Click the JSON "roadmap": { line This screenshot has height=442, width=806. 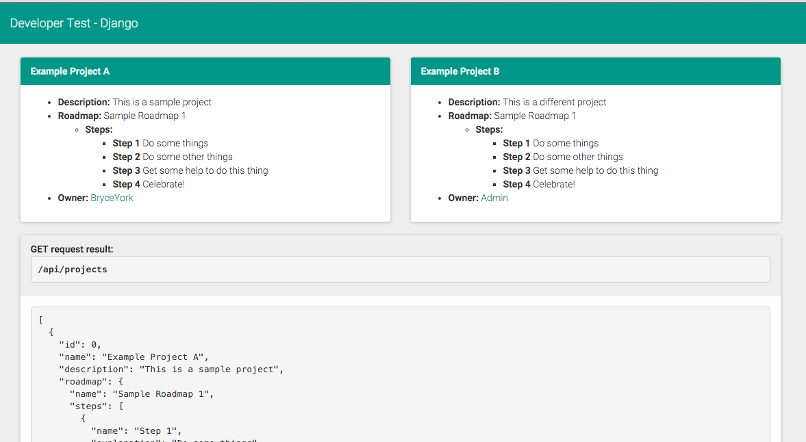pos(91,382)
